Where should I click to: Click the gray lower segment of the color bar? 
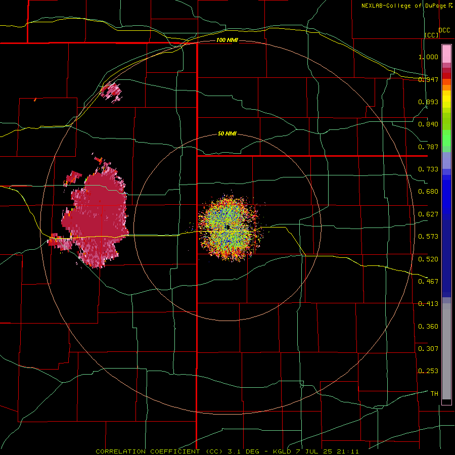click(x=446, y=351)
